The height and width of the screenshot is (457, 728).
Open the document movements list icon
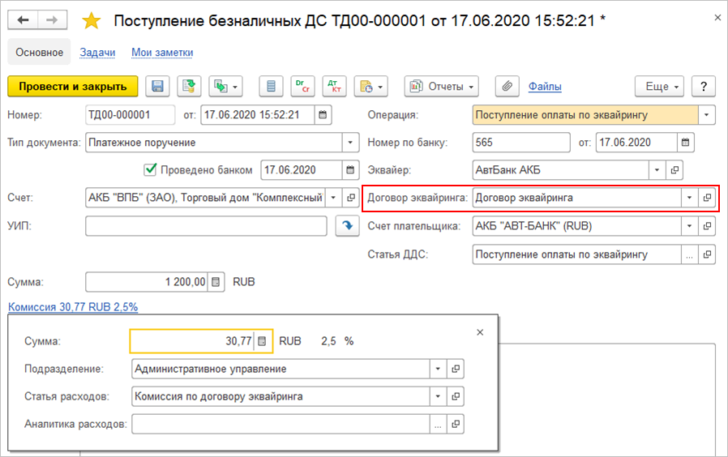[271, 87]
